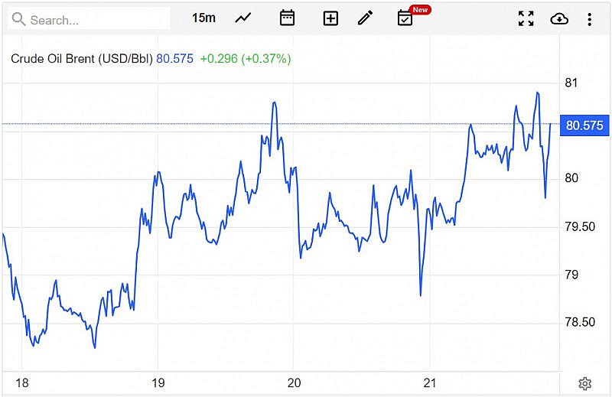The height and width of the screenshot is (397, 612).
Task: Click the plus box add-comparison icon
Action: 330,18
